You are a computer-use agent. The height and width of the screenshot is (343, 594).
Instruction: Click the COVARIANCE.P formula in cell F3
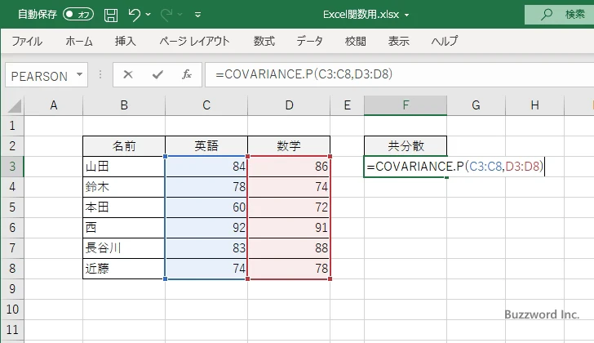tap(455, 167)
